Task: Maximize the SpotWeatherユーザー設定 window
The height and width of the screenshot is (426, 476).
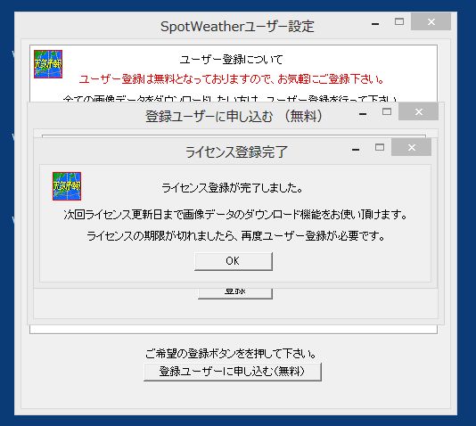Action: pos(399,21)
